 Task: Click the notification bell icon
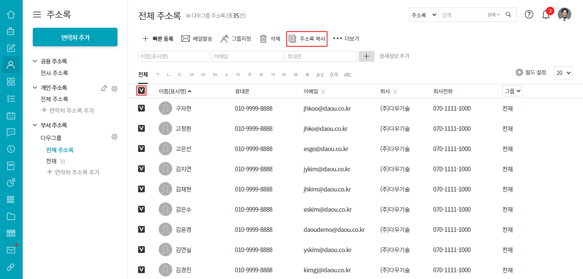point(546,15)
